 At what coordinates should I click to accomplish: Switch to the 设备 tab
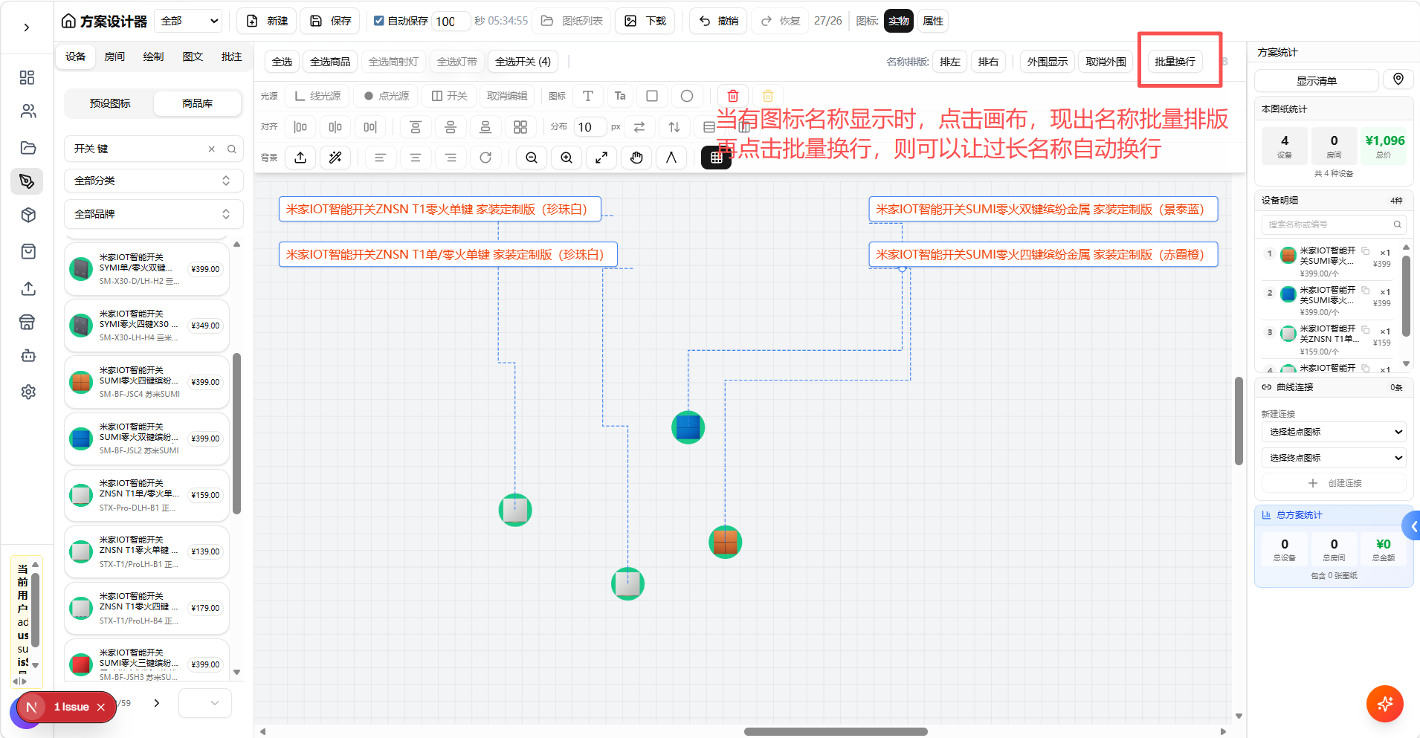(76, 56)
